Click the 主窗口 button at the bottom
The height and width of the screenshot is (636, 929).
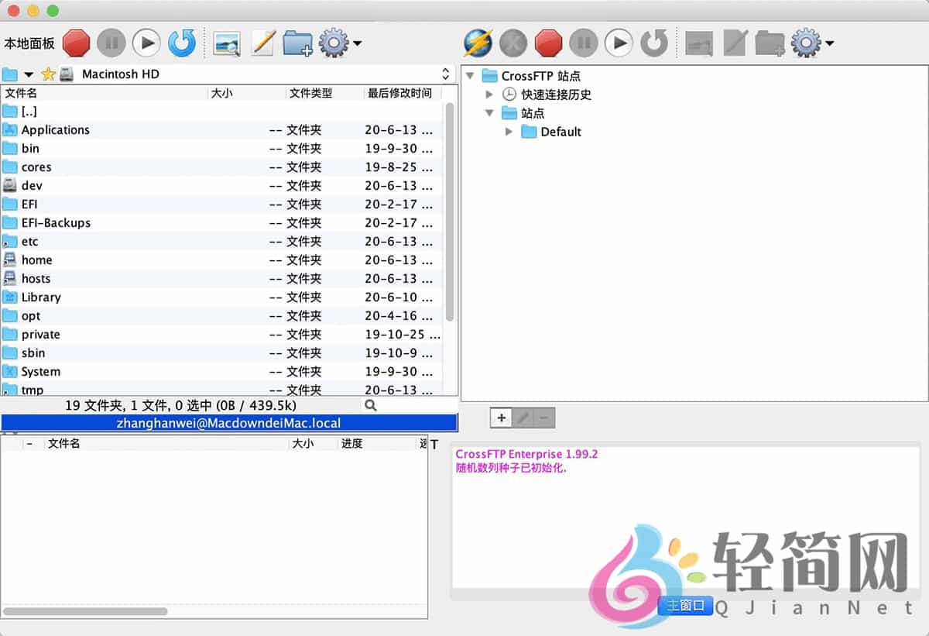tap(684, 607)
